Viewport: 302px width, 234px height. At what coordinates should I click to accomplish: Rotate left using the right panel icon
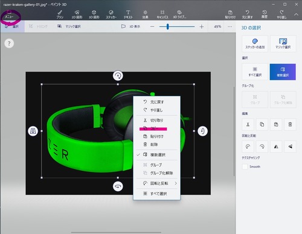tap(248, 147)
